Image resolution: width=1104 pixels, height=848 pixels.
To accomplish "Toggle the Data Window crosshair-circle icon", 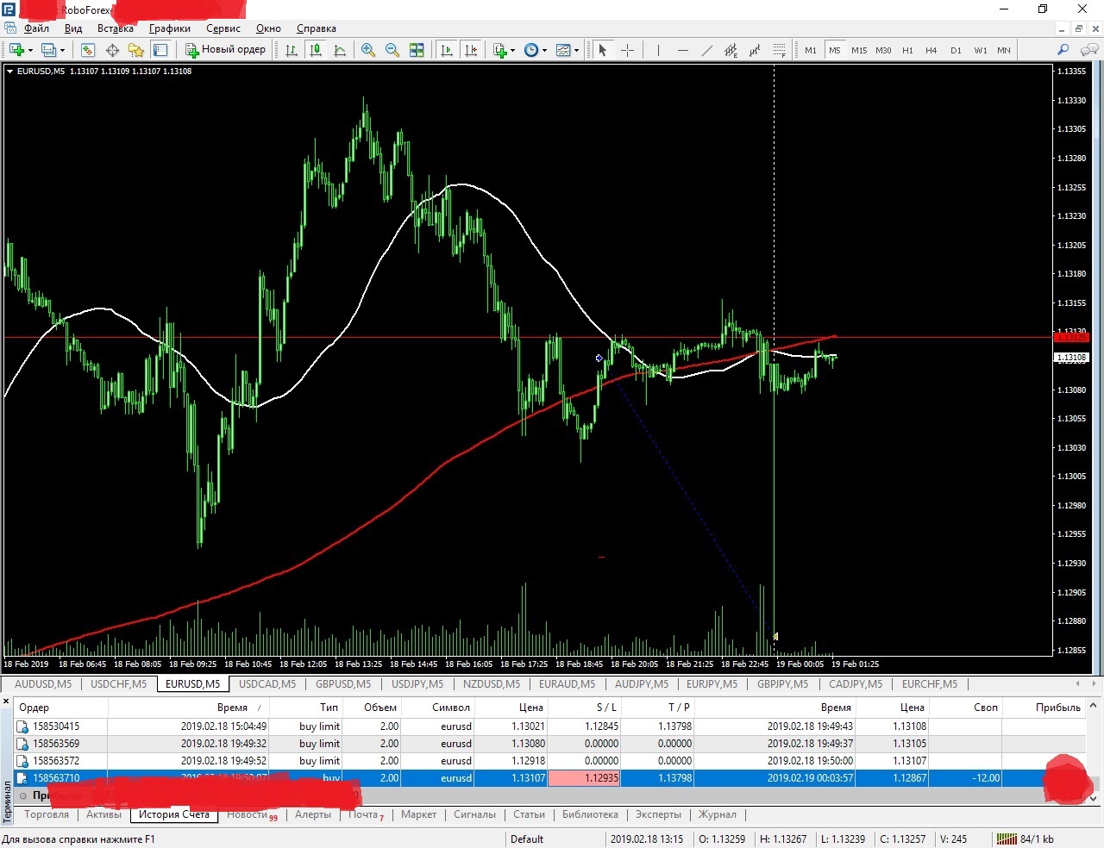I will [x=112, y=50].
